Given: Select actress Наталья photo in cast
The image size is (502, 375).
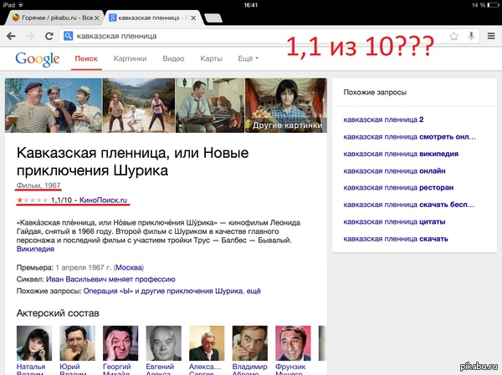Looking at the screenshot, I should click(x=34, y=343).
